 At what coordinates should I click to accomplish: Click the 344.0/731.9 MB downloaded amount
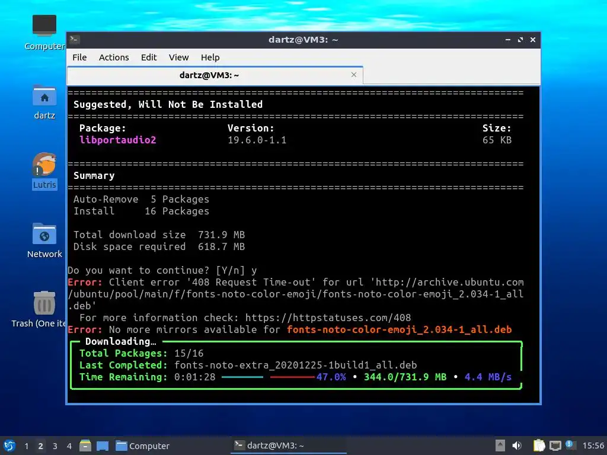coord(405,377)
